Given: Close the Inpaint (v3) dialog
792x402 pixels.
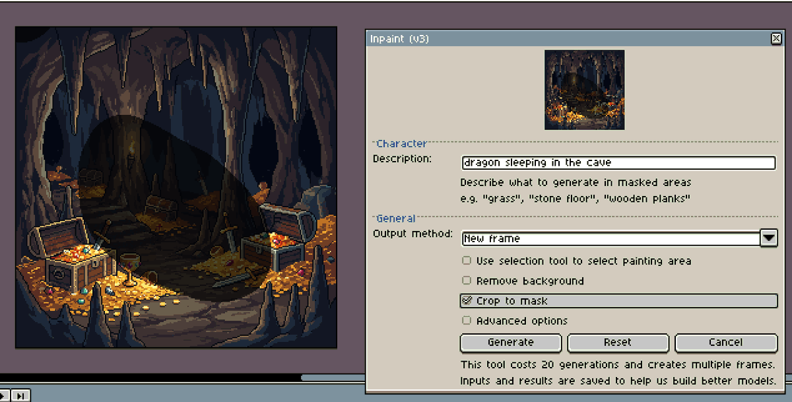Looking at the screenshot, I should point(776,39).
